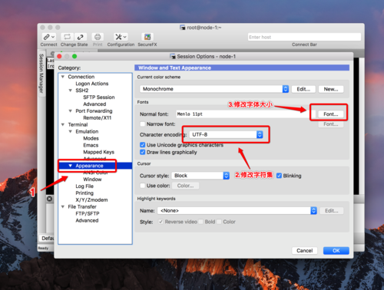Viewport: 384px width, 290px height.
Task: Open the Character encoding UTF-8 dropdown
Action: coord(227,134)
